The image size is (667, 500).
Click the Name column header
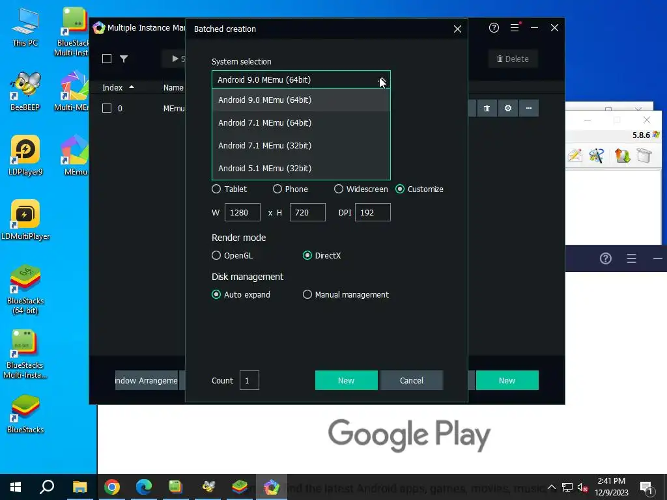pyautogui.click(x=173, y=87)
